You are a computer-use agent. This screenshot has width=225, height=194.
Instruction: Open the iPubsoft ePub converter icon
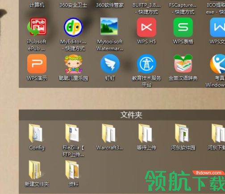point(37,27)
